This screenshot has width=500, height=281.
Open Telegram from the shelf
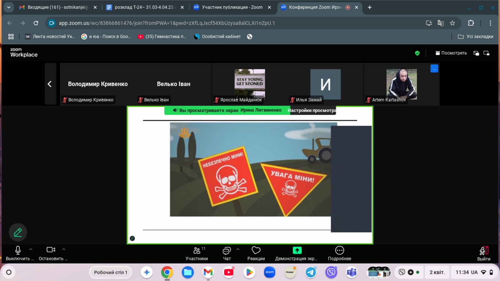click(311, 272)
